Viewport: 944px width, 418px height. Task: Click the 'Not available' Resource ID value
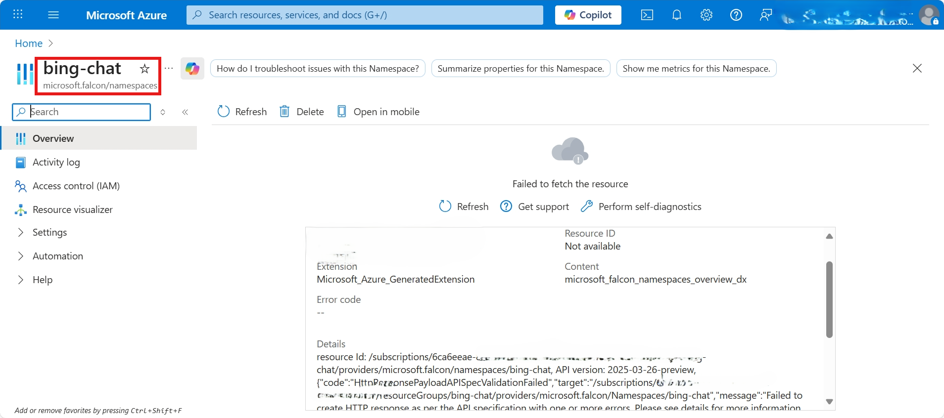tap(593, 246)
